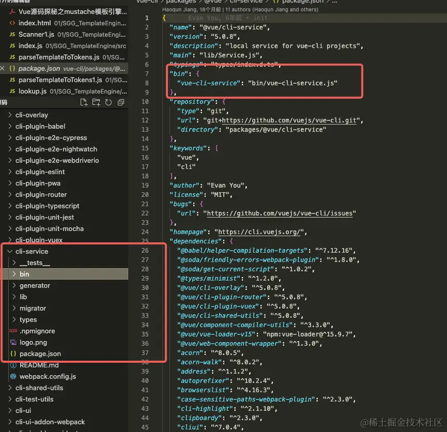Select package.json in open editors list
Image resolution: width=447 pixels, height=432 pixels.
pyautogui.click(x=64, y=68)
